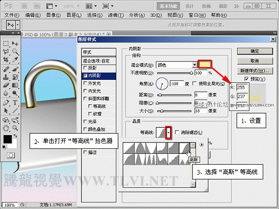Select the Line tool

tap(15, 110)
